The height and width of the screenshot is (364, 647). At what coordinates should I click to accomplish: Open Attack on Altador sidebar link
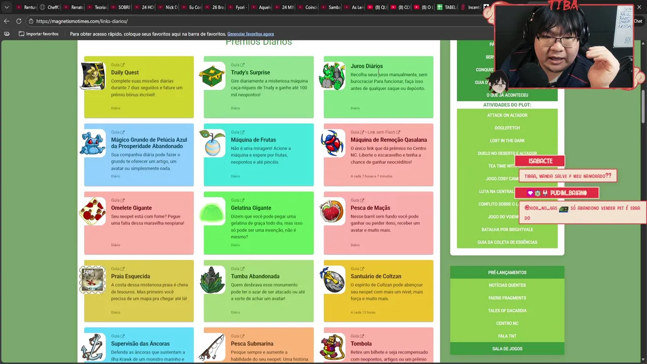coord(507,115)
